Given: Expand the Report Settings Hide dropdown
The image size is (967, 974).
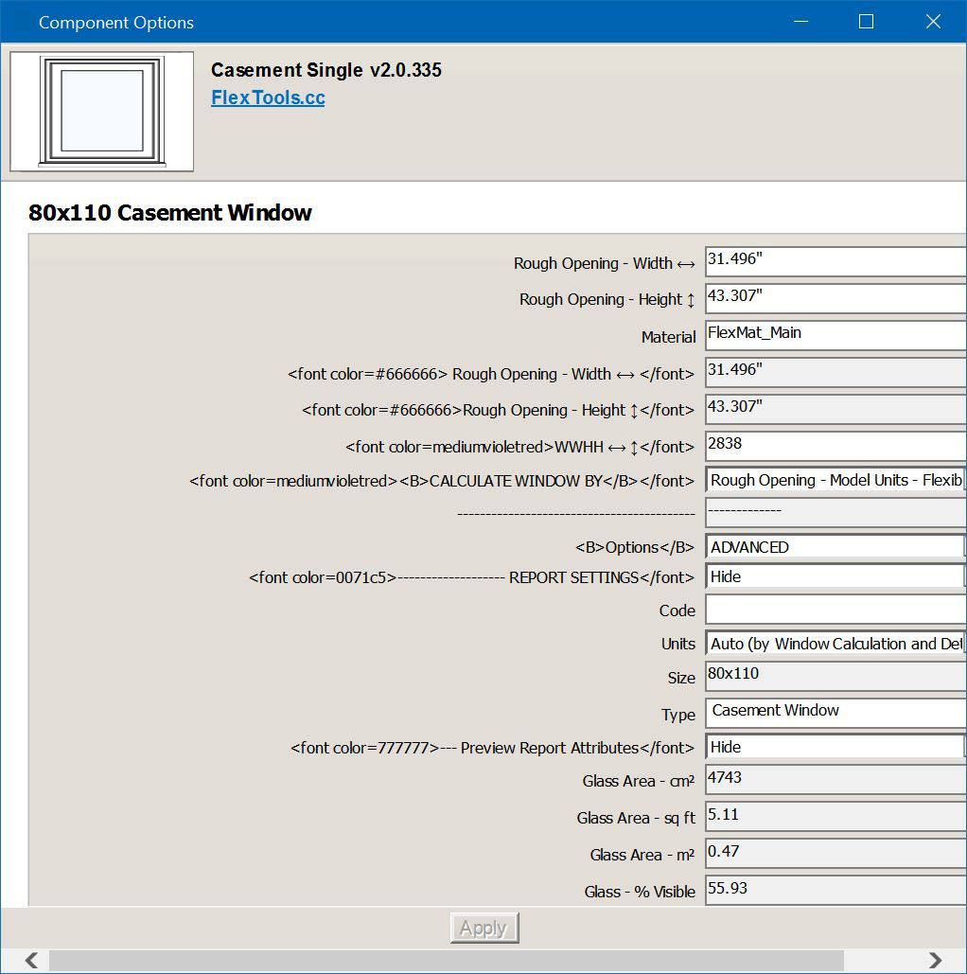Looking at the screenshot, I should 835,576.
